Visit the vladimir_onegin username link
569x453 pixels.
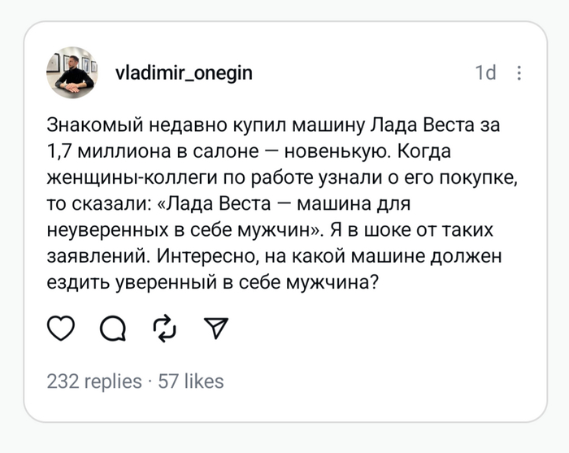tap(185, 73)
